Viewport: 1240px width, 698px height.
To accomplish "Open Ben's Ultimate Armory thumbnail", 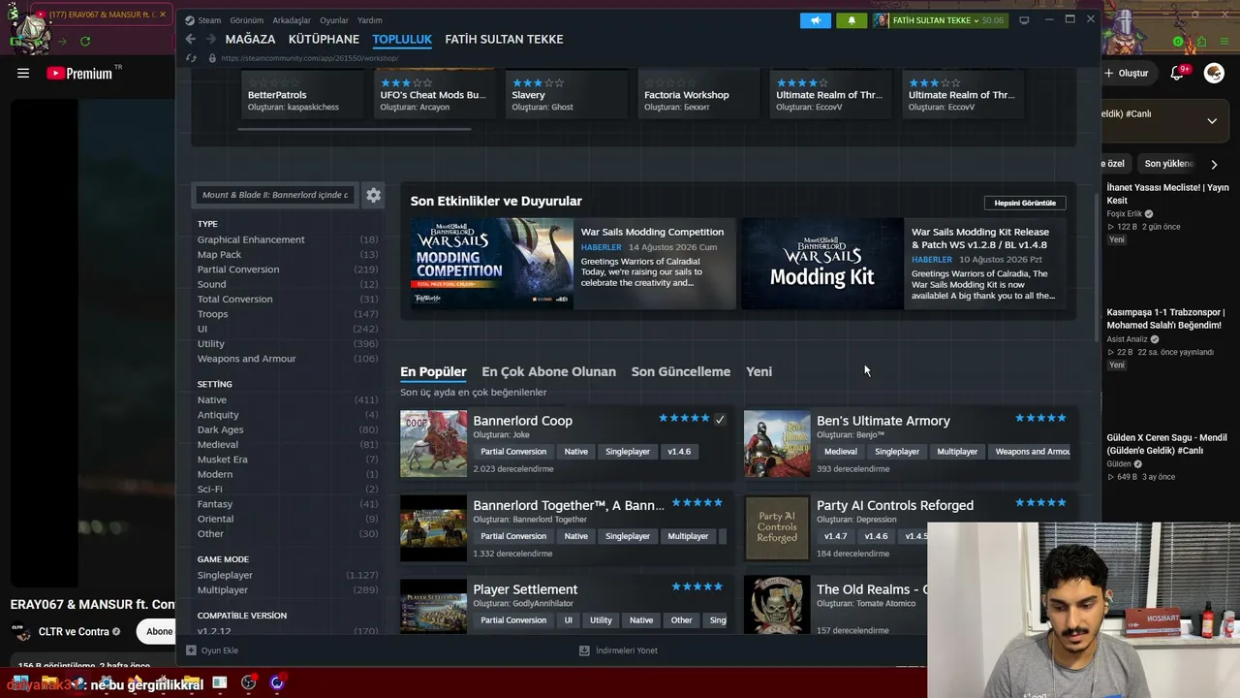I will coord(777,444).
